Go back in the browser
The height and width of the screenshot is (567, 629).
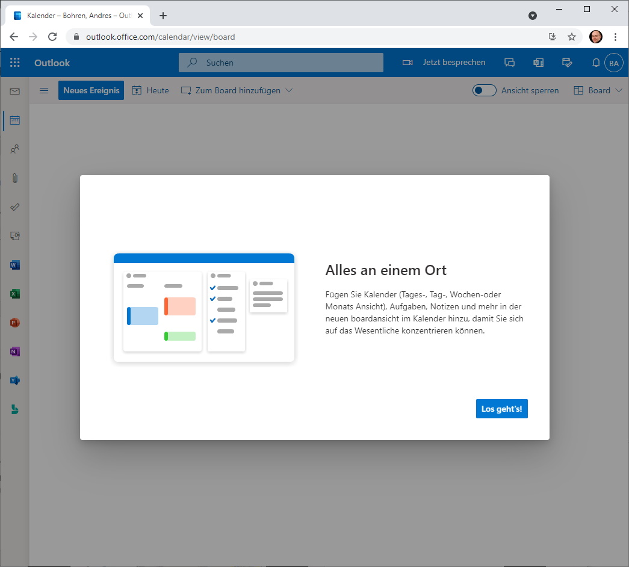[14, 37]
